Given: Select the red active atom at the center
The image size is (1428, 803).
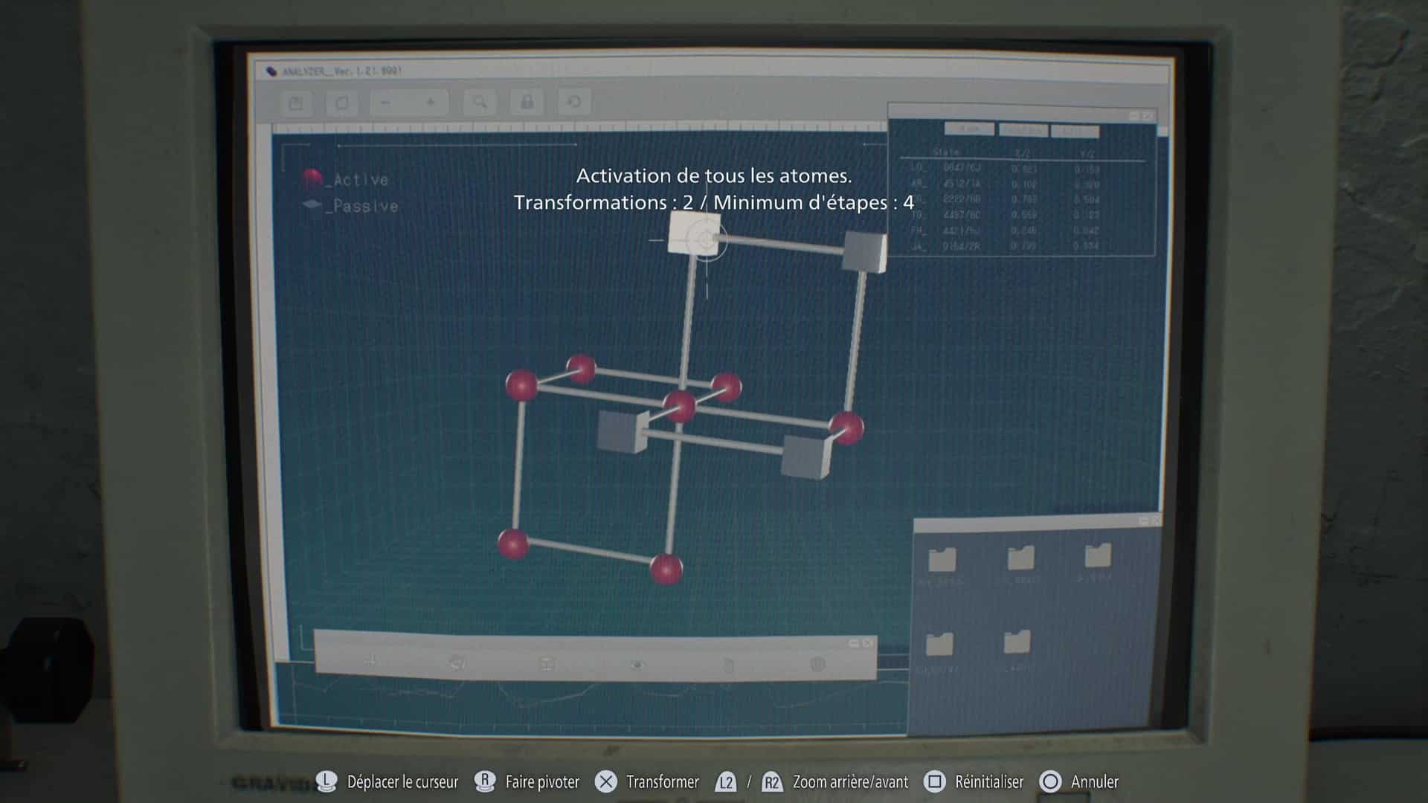Looking at the screenshot, I should tap(679, 406).
